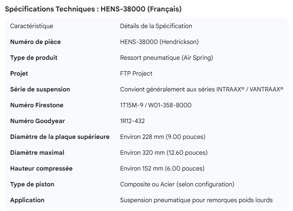The height and width of the screenshot is (211, 293).
Task: Click the "Série de suspension" label
Action: [x=40, y=89]
